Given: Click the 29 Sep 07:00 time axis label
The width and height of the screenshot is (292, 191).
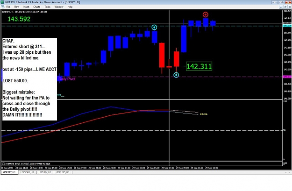Looking at the screenshot, I should (x=168, y=168).
